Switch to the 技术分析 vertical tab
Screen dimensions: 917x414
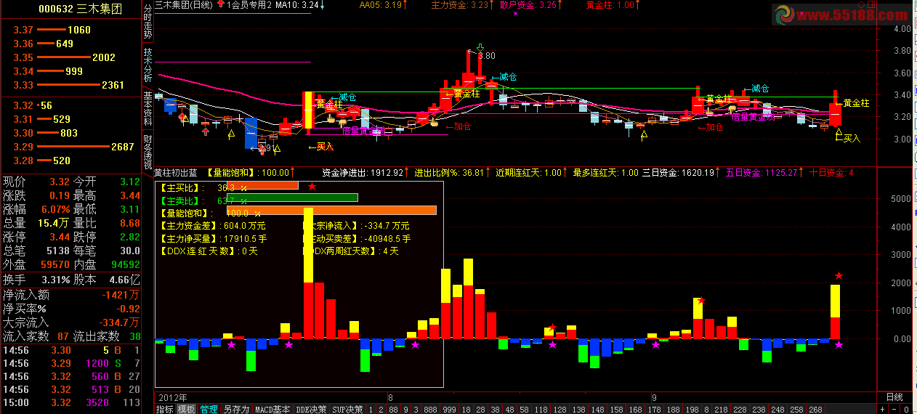pos(148,65)
